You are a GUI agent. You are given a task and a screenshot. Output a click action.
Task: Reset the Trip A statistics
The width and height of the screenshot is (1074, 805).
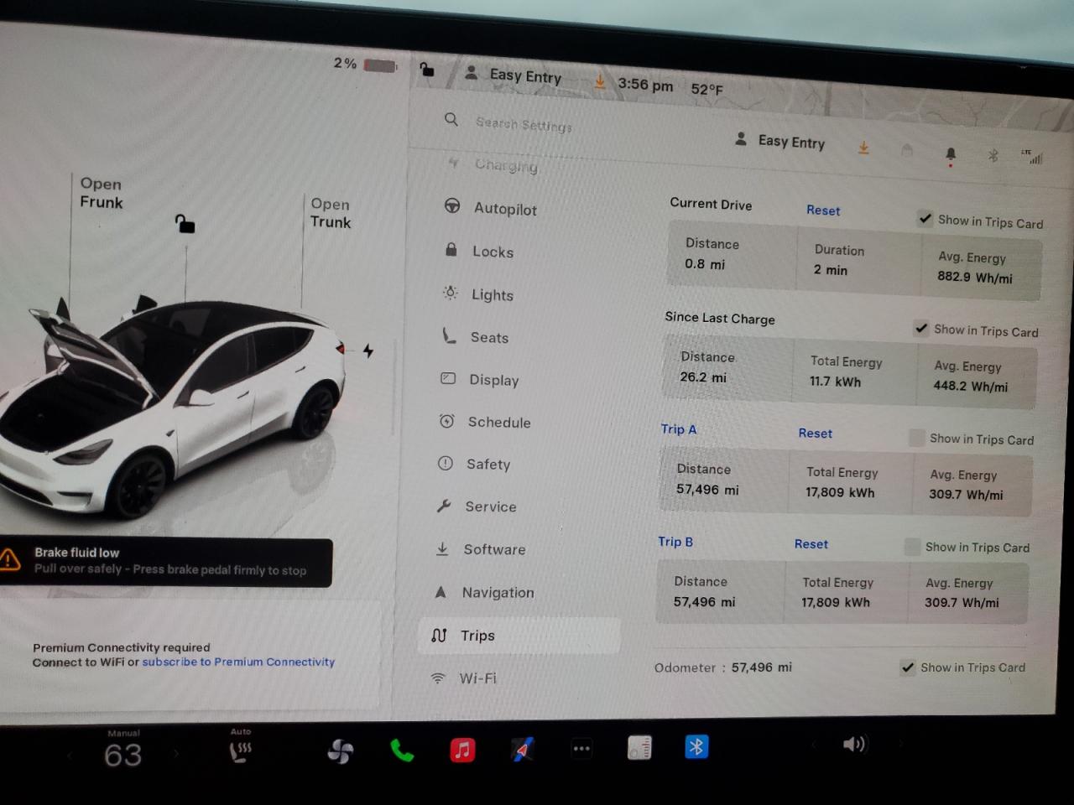pos(815,433)
